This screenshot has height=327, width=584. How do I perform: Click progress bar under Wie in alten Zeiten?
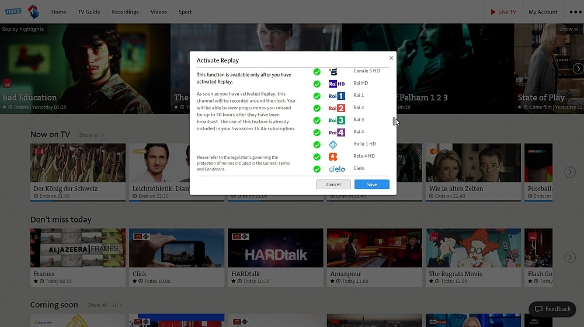point(473,201)
